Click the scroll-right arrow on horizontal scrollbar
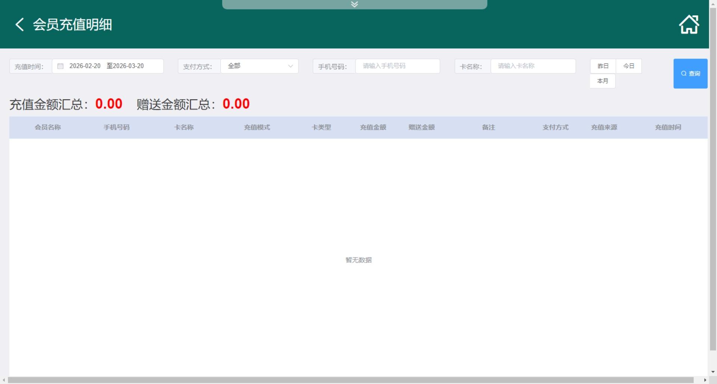The image size is (717, 384). click(705, 380)
